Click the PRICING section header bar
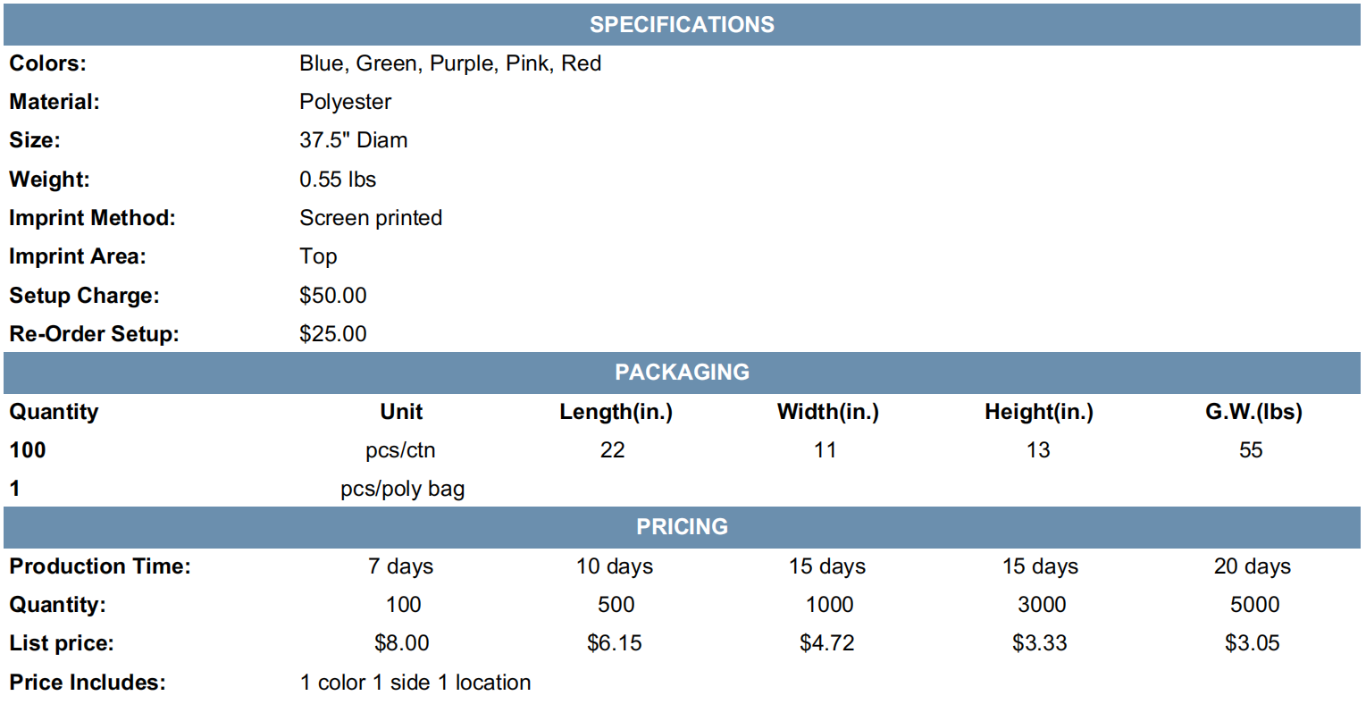This screenshot has height=704, width=1366. pyautogui.click(x=682, y=527)
